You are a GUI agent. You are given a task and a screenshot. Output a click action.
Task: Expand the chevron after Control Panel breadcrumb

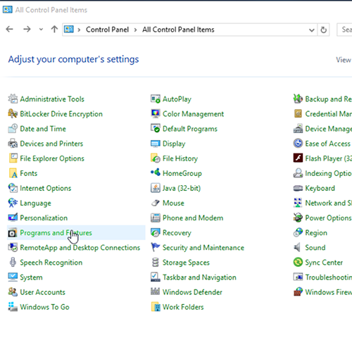pyautogui.click(x=135, y=30)
